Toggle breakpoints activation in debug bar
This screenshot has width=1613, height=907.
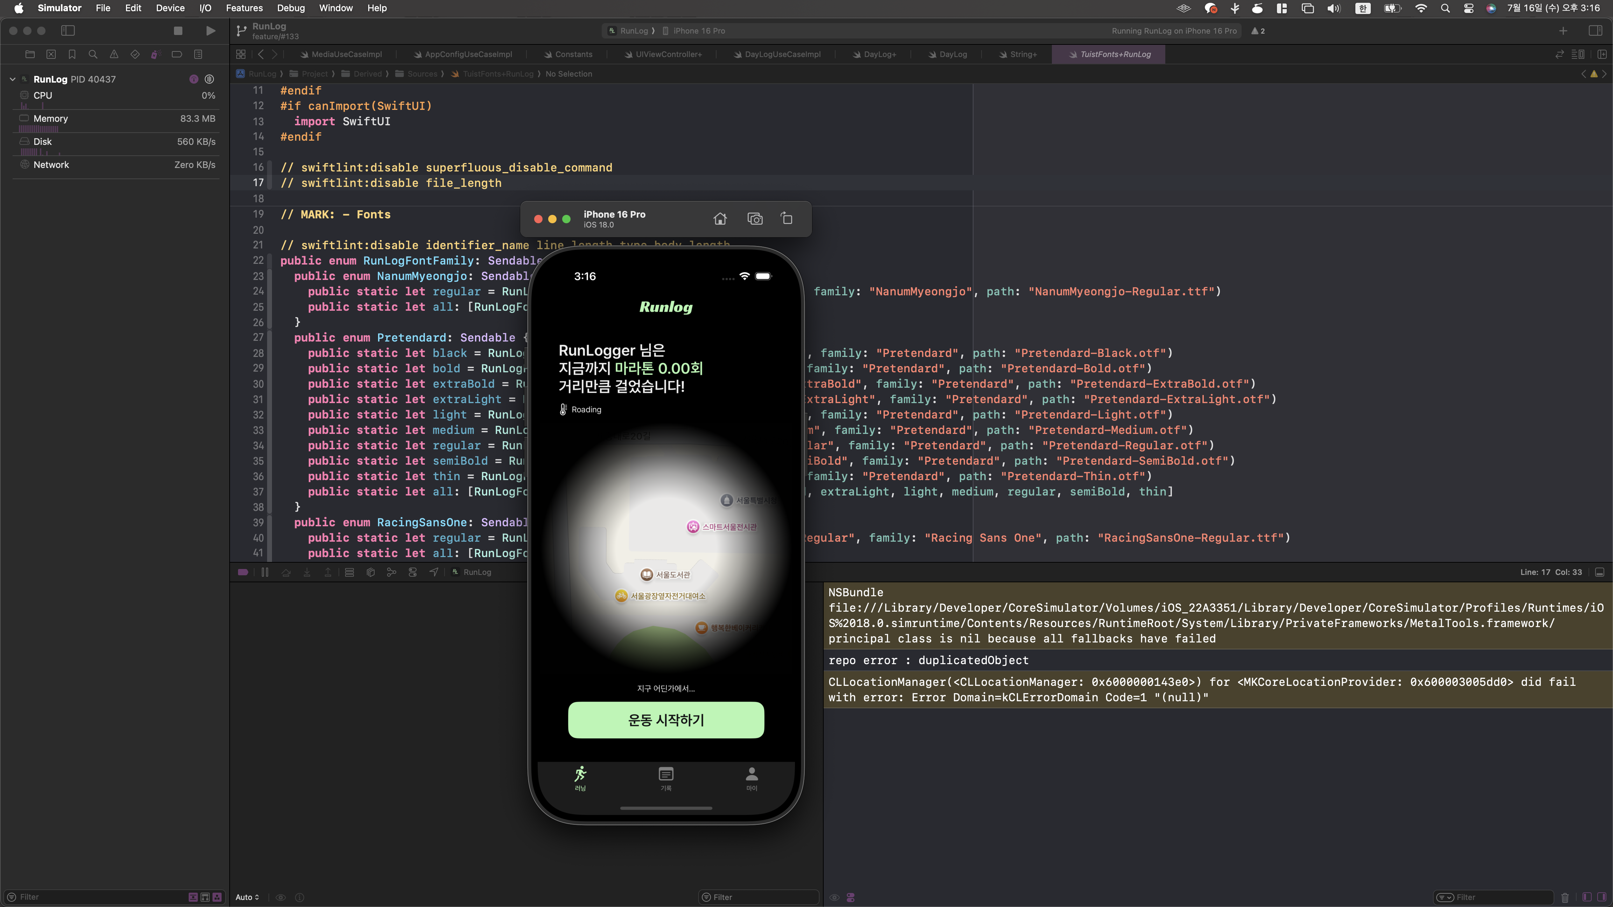click(x=243, y=572)
